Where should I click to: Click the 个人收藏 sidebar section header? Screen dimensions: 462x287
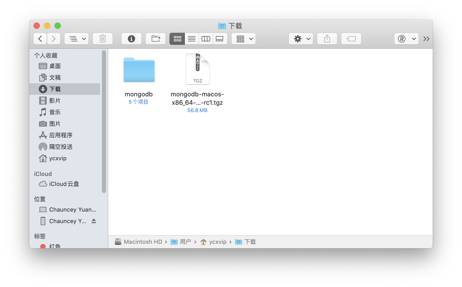point(46,56)
